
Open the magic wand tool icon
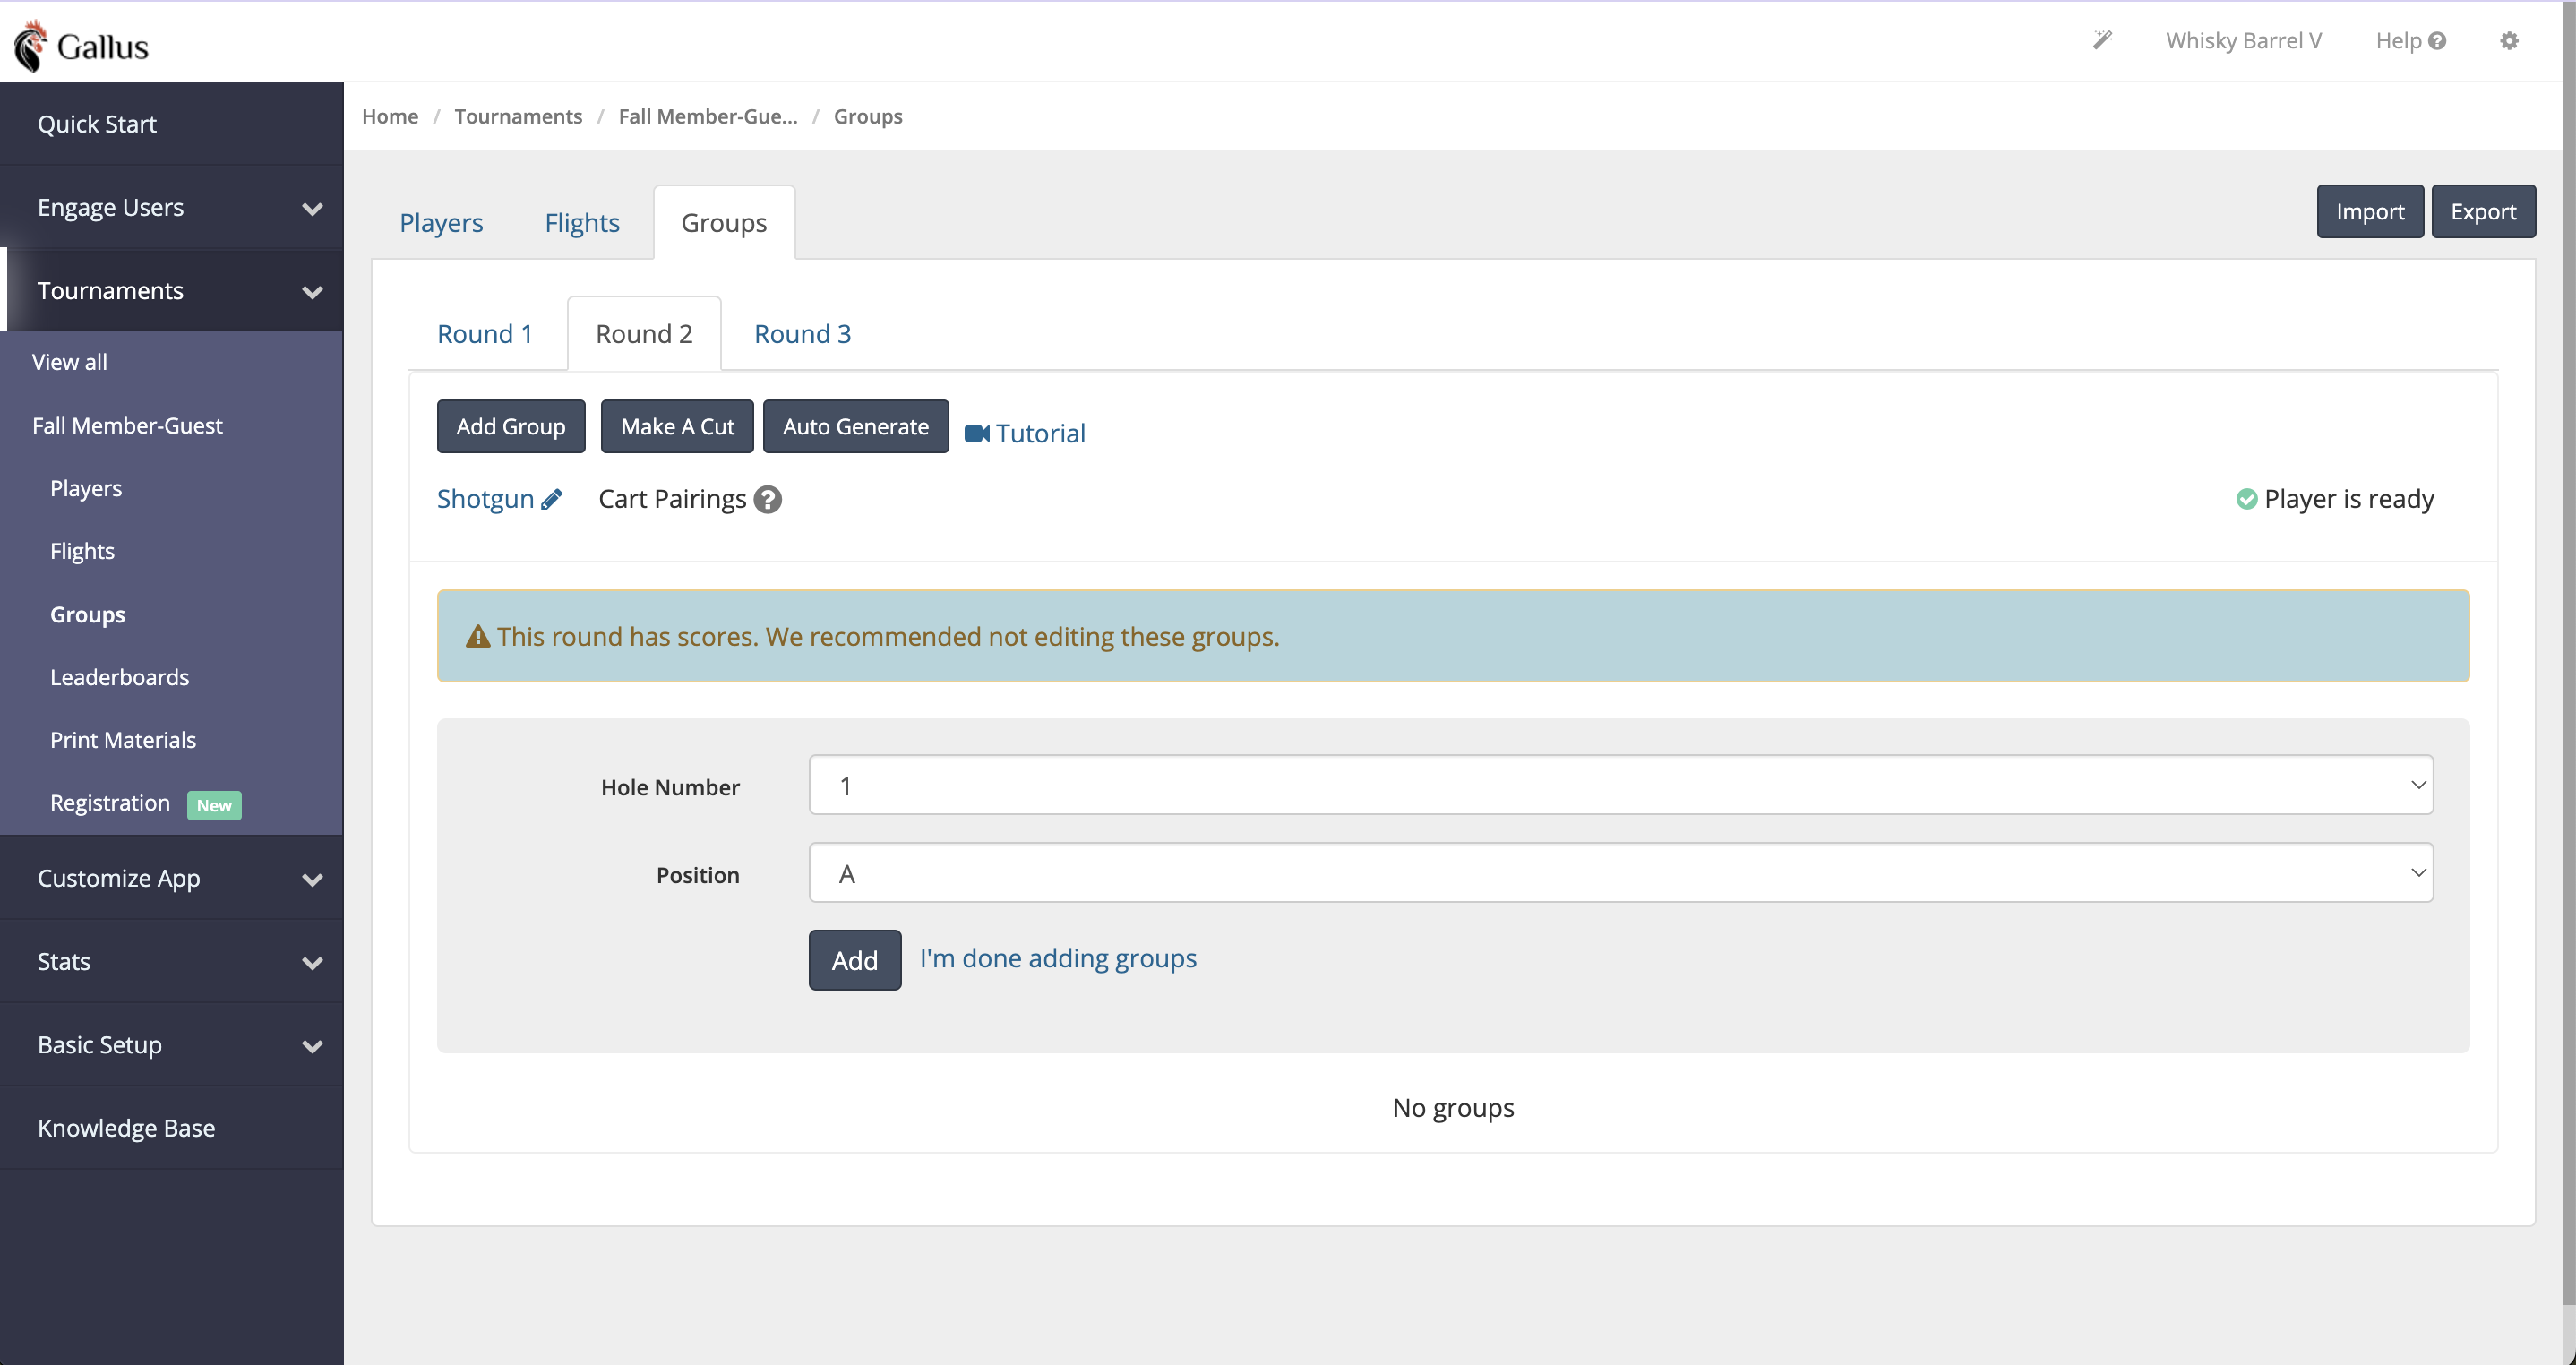(x=2102, y=40)
